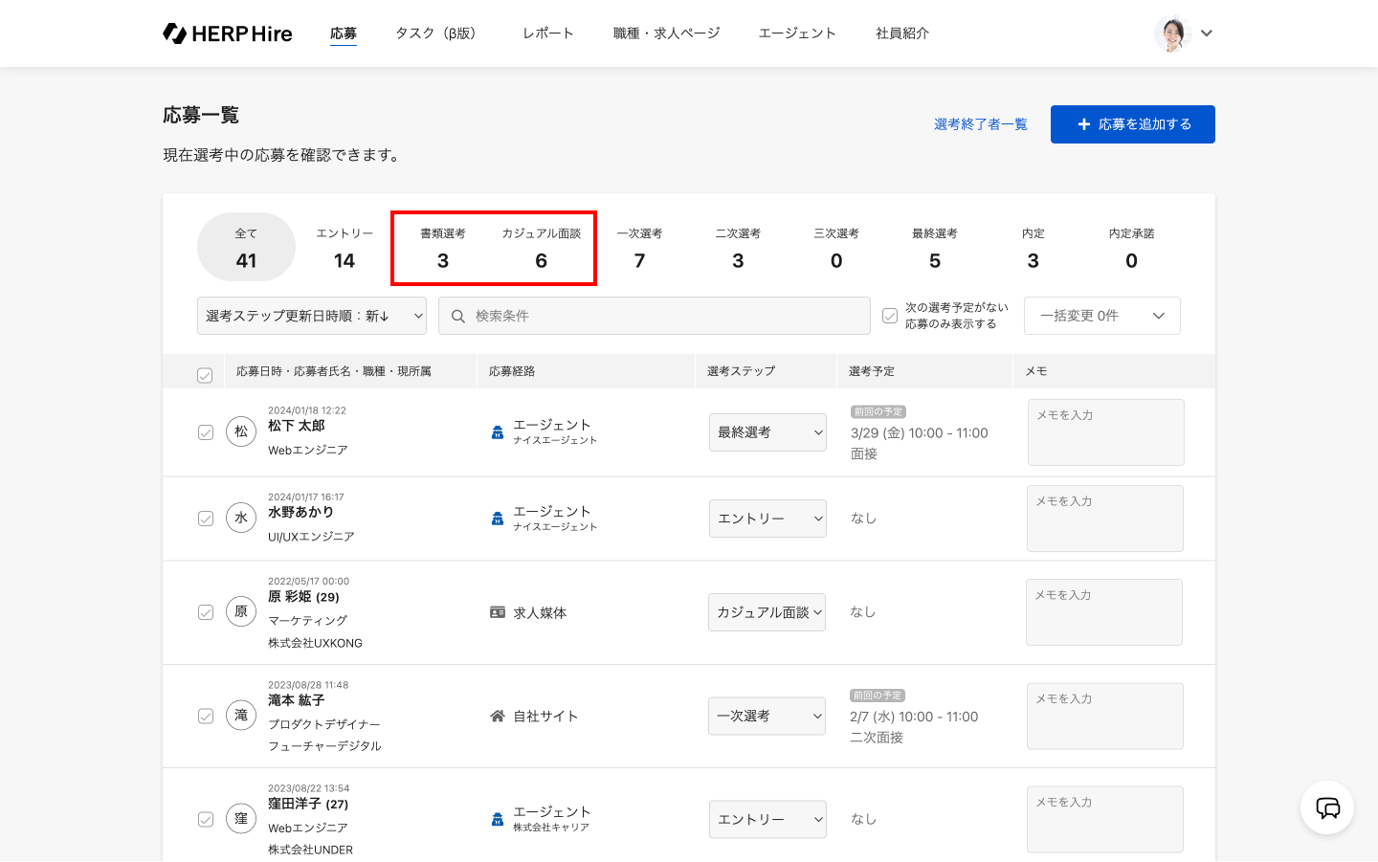
Task: Select the 一次選考 stage tab
Action: pos(639,248)
